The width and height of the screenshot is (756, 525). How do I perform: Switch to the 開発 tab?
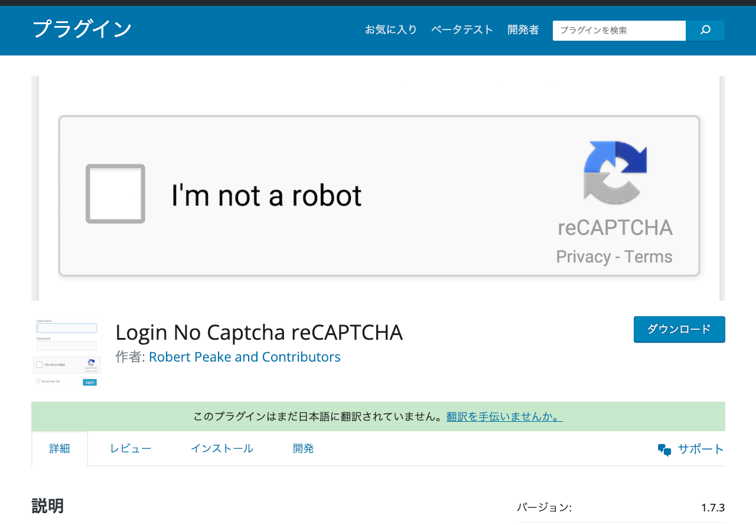304,449
